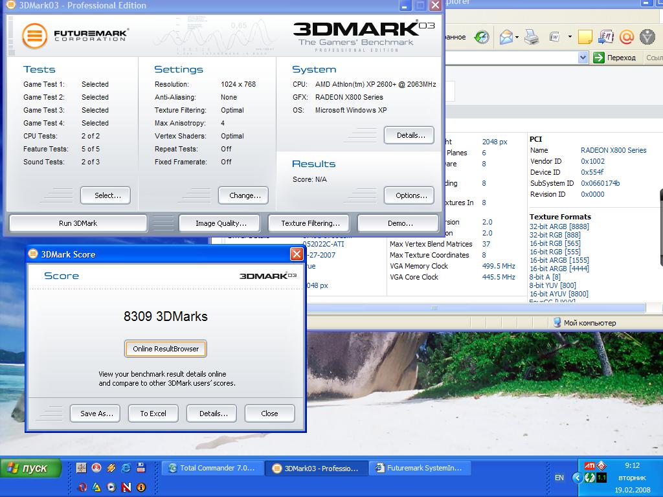
Task: Click the Send to OneNote icon in the browser toolbar
Action: [x=606, y=37]
